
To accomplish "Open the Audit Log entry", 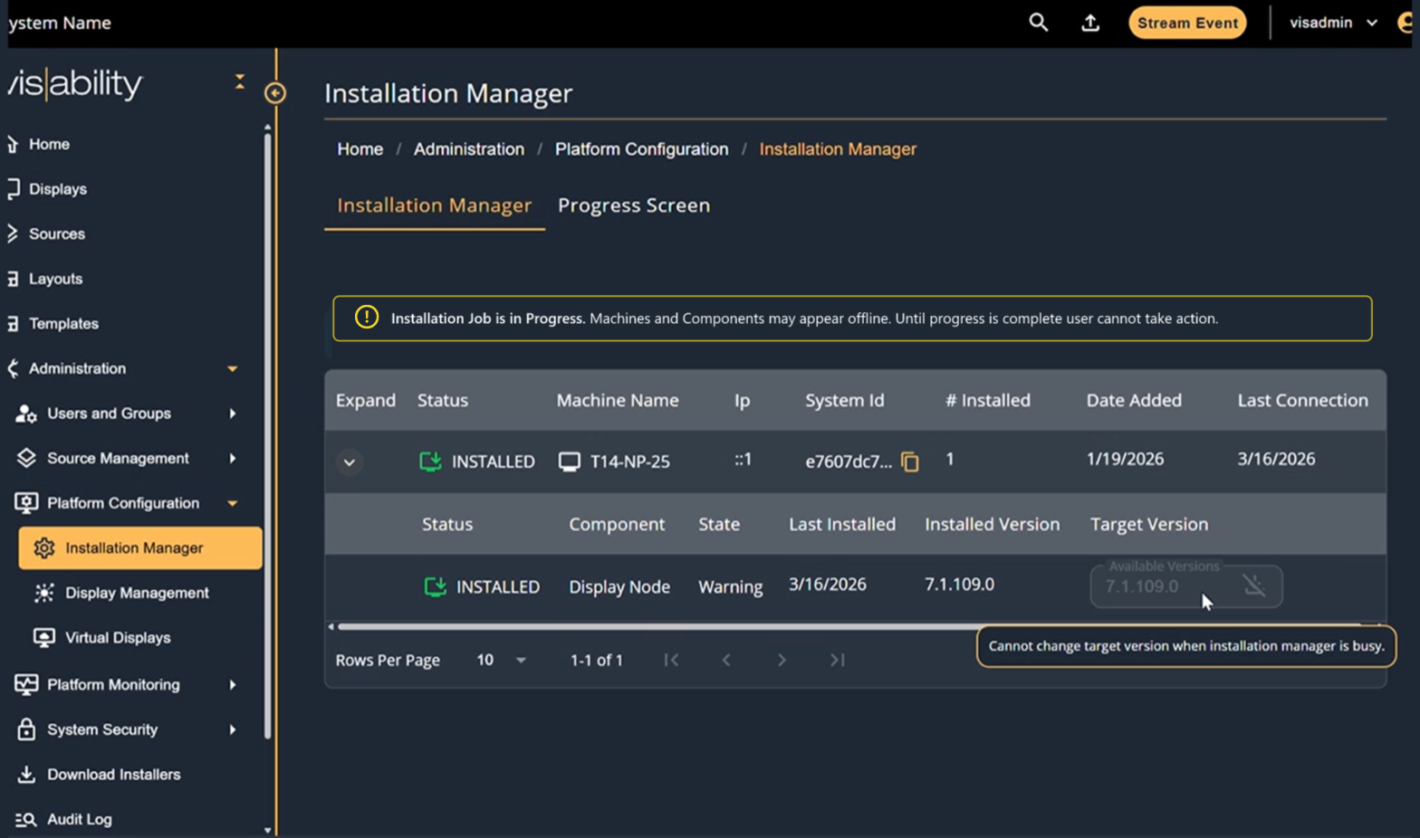I will click(x=80, y=820).
